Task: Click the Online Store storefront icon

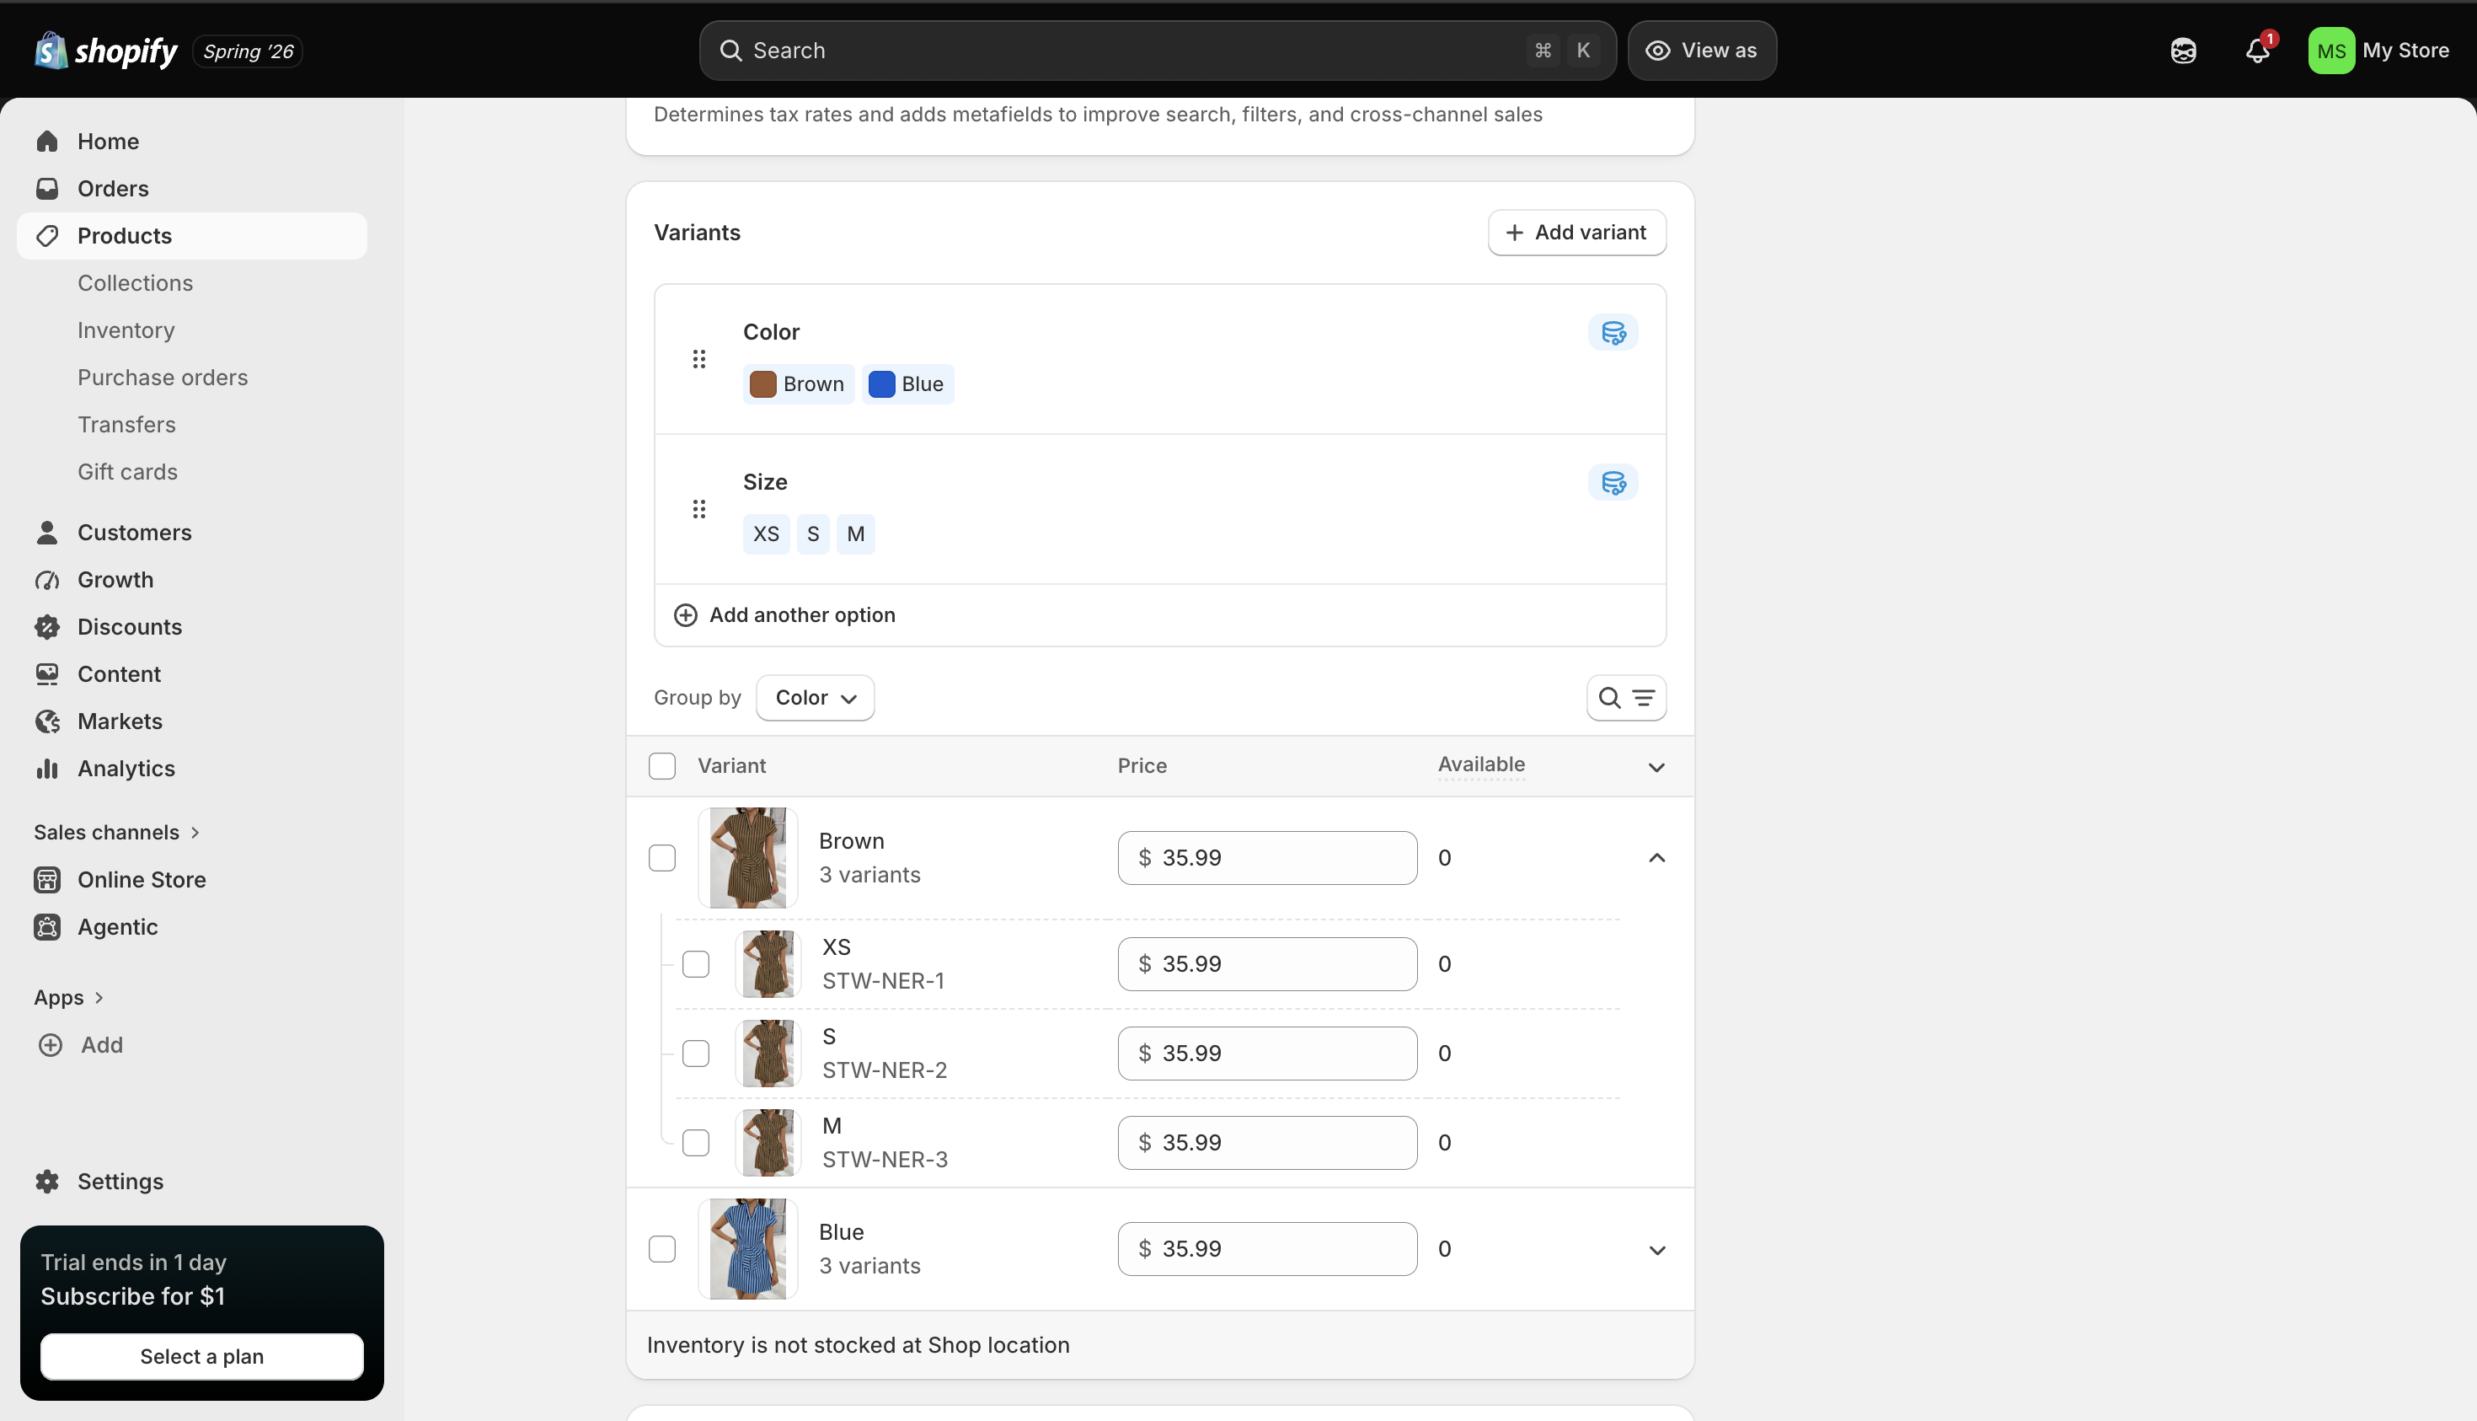Action: [47, 880]
